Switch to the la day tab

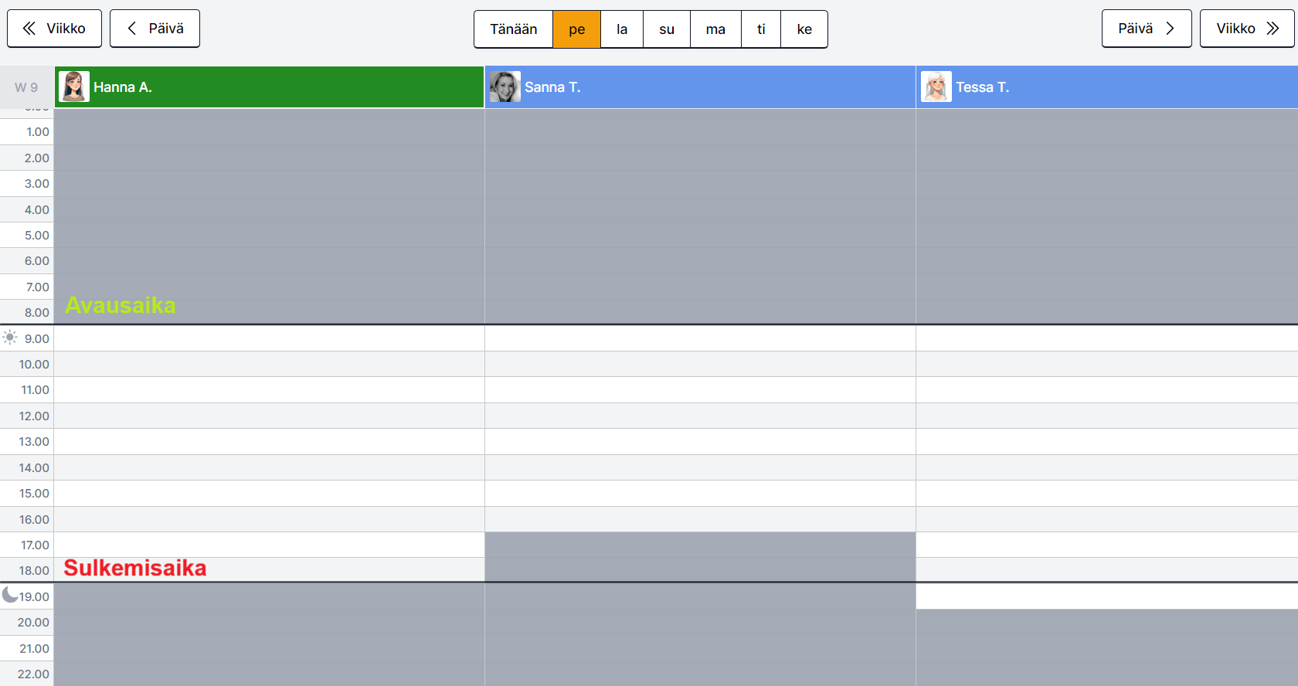[622, 29]
